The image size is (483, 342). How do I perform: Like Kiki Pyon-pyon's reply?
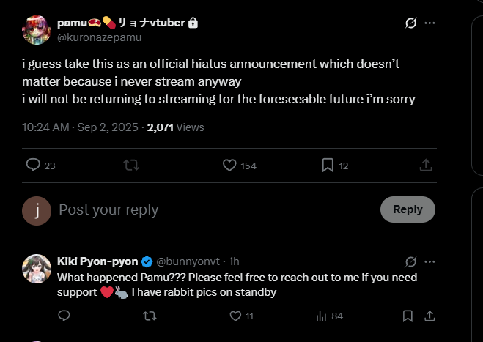235,316
